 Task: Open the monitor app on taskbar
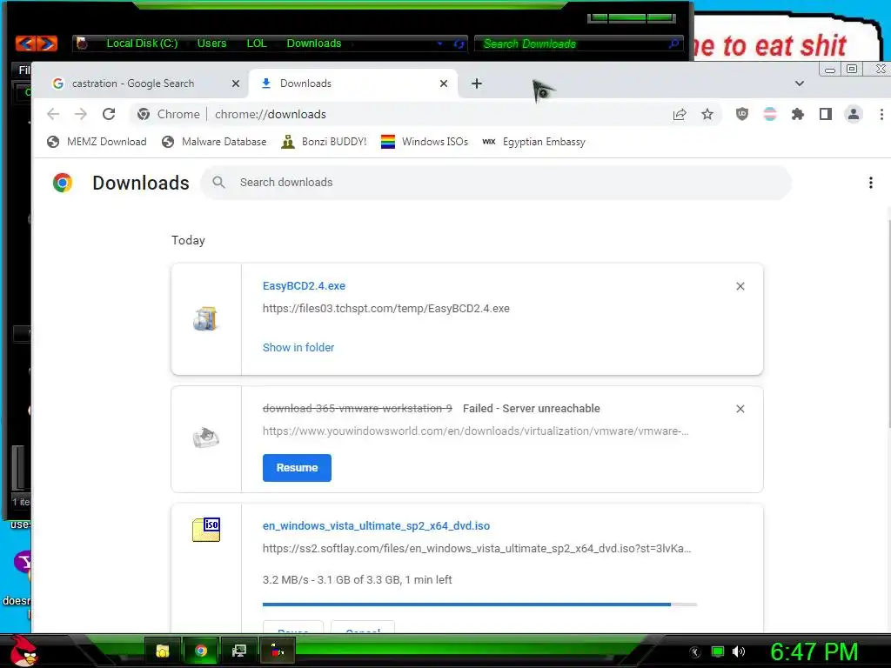click(x=239, y=651)
